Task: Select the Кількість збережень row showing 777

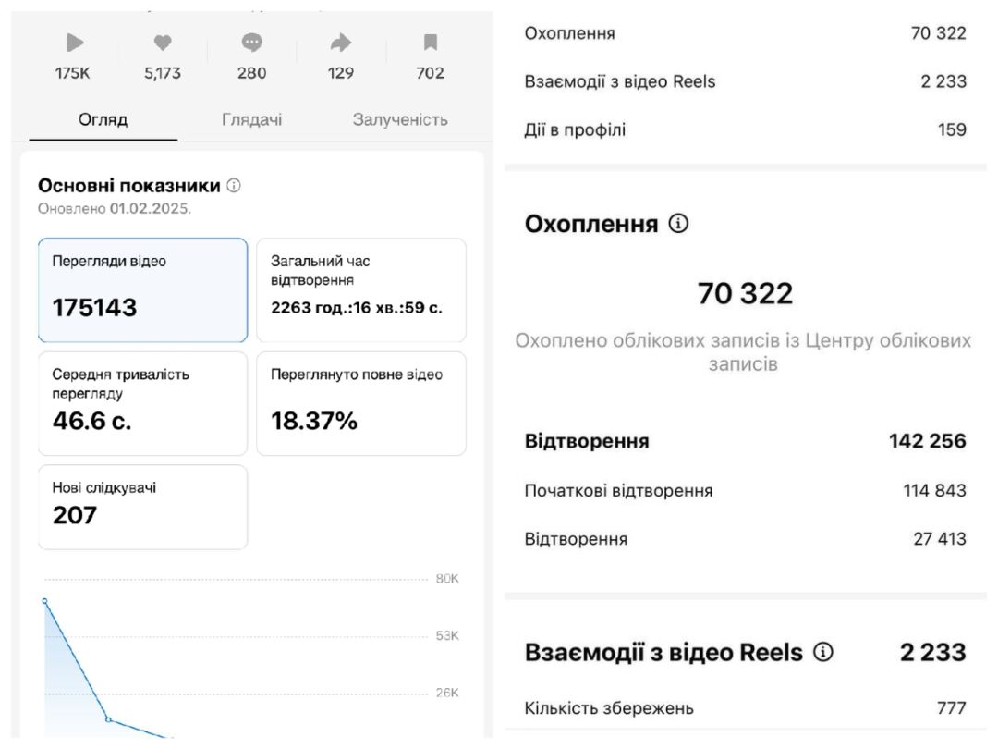Action: tap(739, 707)
